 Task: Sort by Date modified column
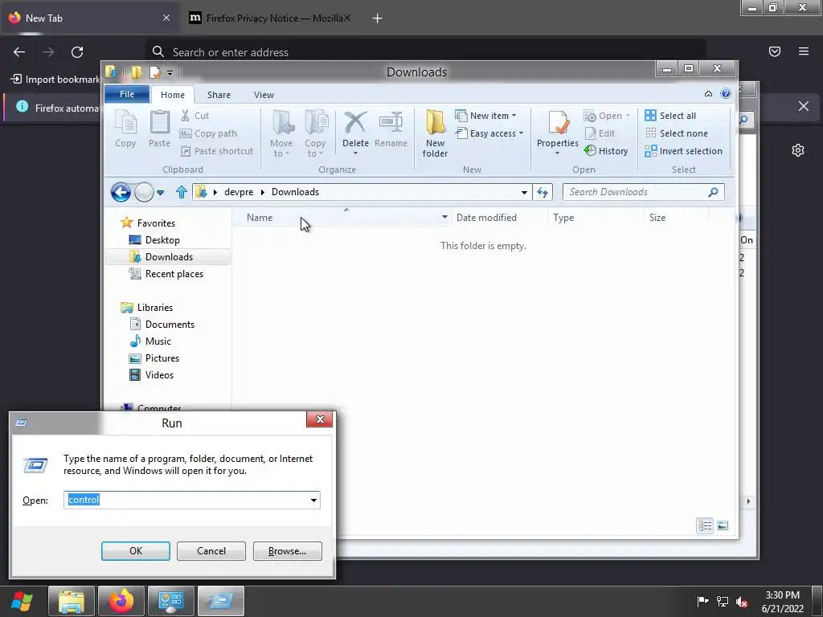point(486,218)
